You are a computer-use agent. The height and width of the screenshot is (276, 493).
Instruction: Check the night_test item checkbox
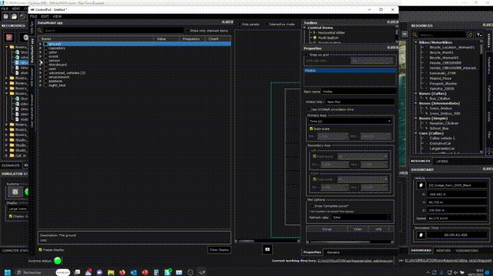pos(45,85)
